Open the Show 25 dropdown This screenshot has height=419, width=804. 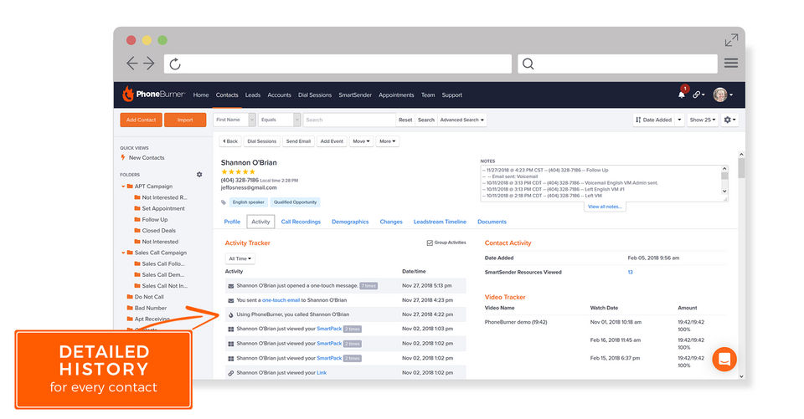(703, 120)
